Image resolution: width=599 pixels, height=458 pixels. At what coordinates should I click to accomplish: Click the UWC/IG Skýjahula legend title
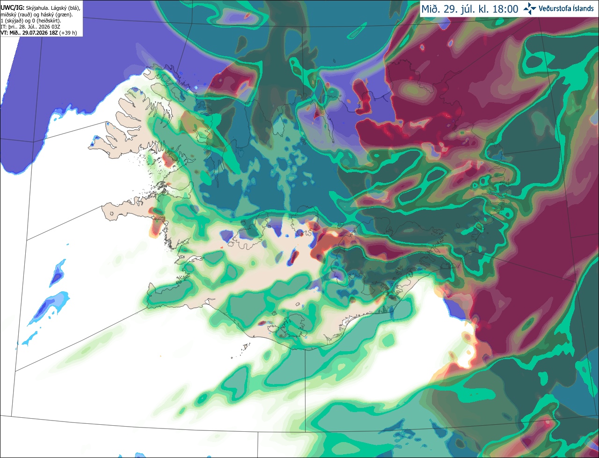[25, 8]
